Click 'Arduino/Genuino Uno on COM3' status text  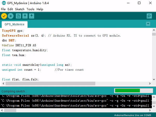click(x=133, y=115)
